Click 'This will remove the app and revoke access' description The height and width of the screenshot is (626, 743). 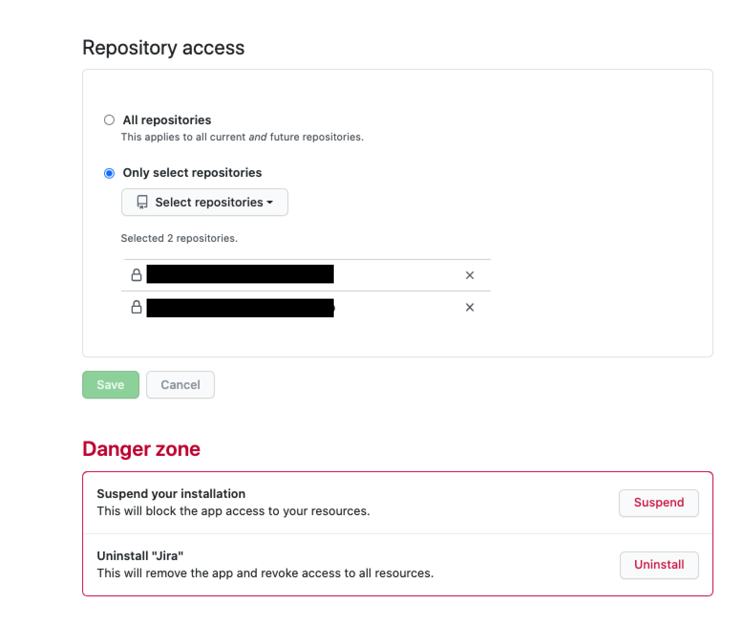pyautogui.click(x=265, y=573)
